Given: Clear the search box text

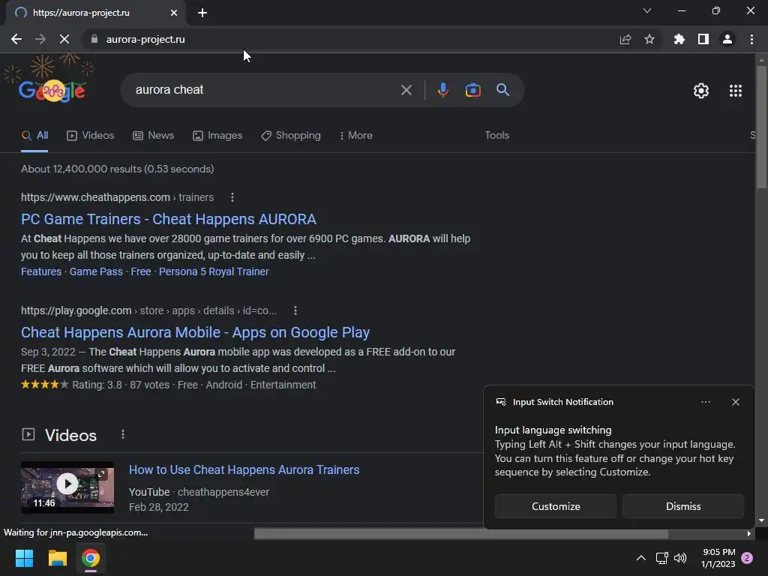Looking at the screenshot, I should coord(406,90).
